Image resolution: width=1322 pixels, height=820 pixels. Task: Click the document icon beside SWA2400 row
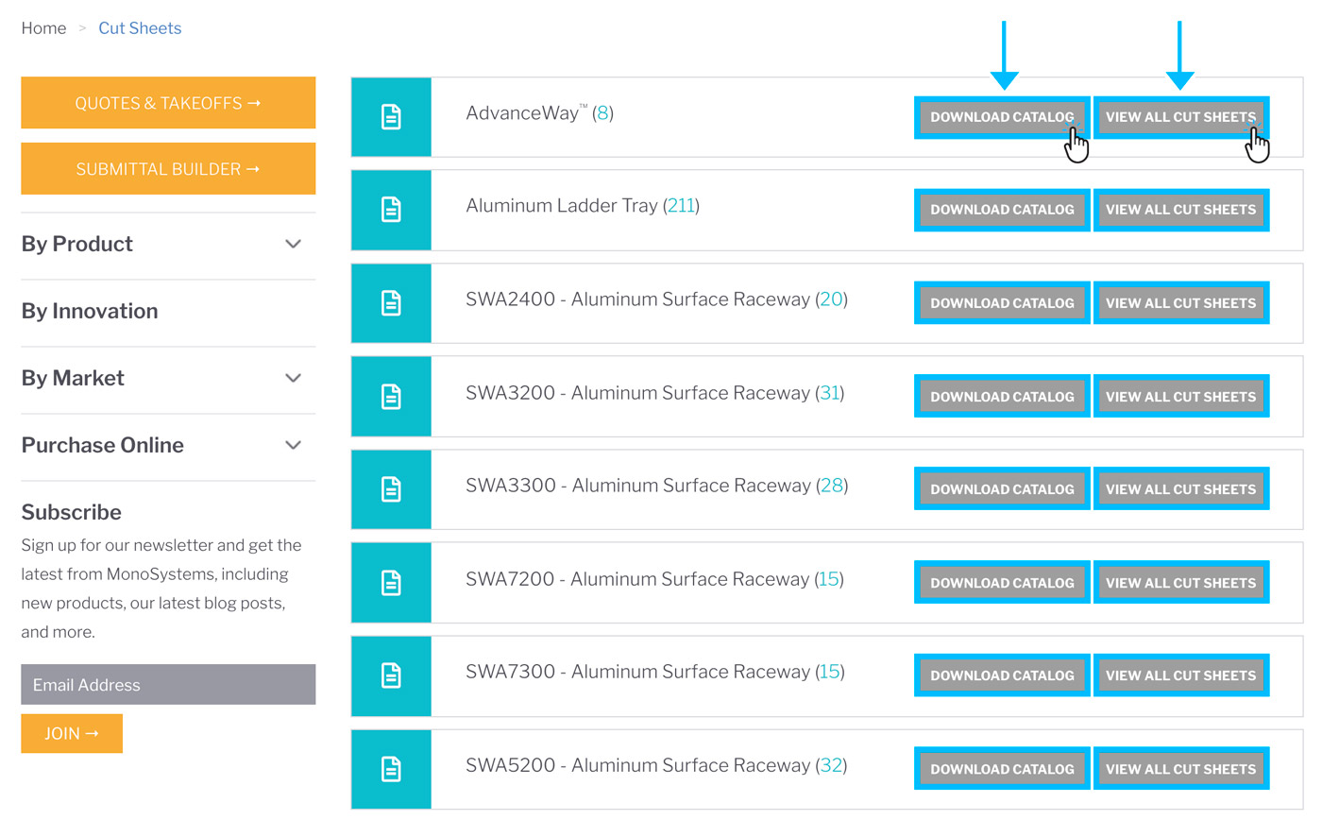(391, 303)
